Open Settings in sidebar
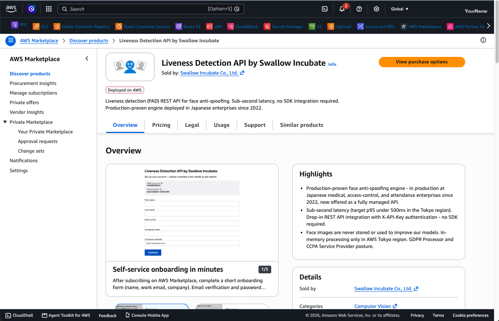The image size is (499, 321). [x=19, y=170]
